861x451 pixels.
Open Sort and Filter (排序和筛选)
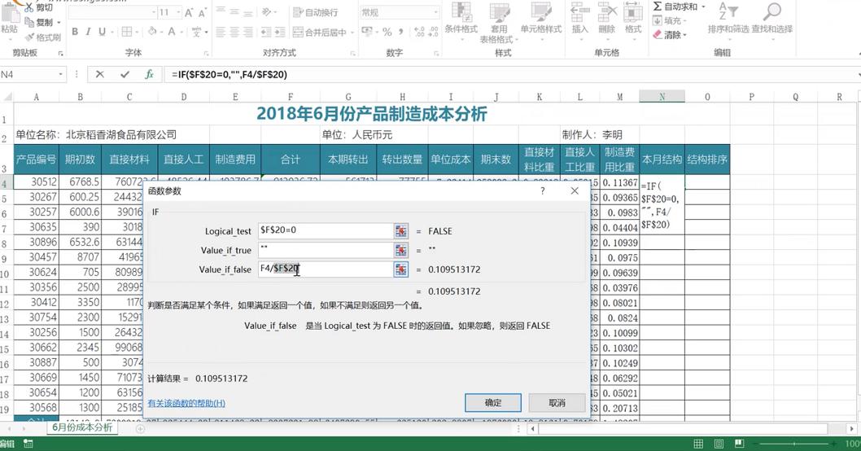tap(728, 18)
